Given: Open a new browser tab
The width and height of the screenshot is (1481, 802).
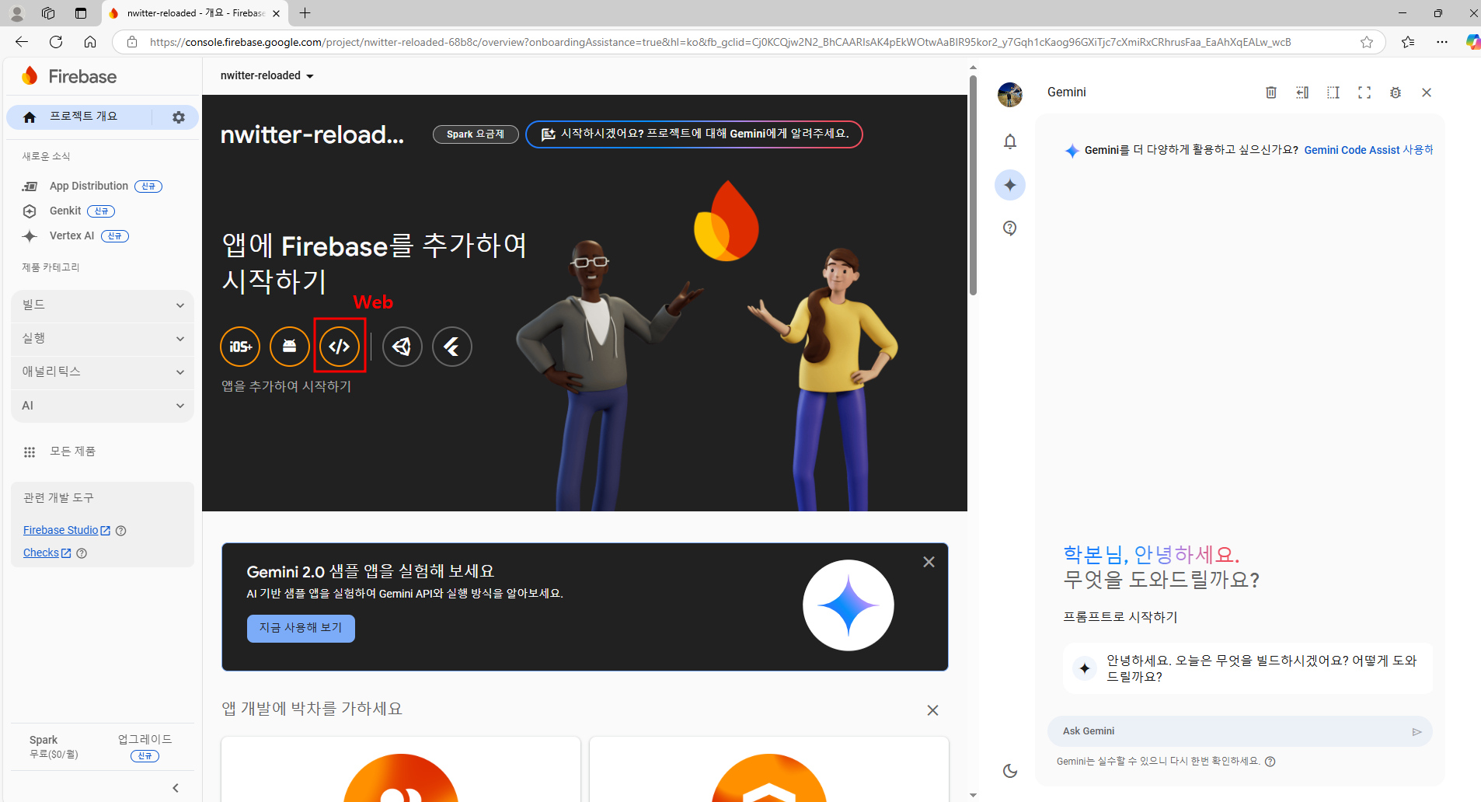Looking at the screenshot, I should point(305,13).
